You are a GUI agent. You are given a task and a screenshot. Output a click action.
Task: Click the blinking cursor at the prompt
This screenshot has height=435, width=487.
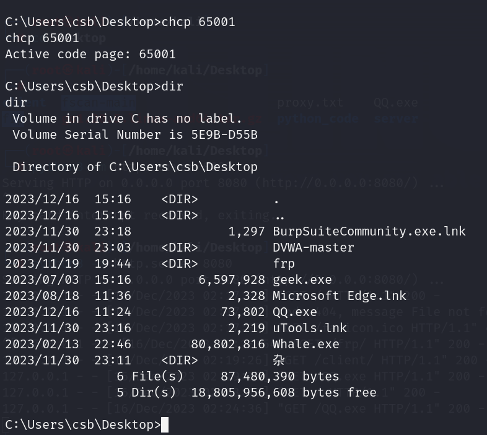[x=165, y=424]
